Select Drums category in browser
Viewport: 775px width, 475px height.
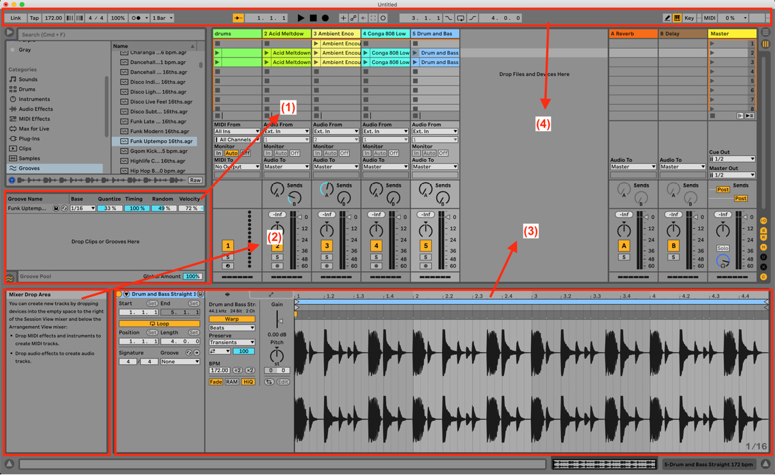pos(28,90)
